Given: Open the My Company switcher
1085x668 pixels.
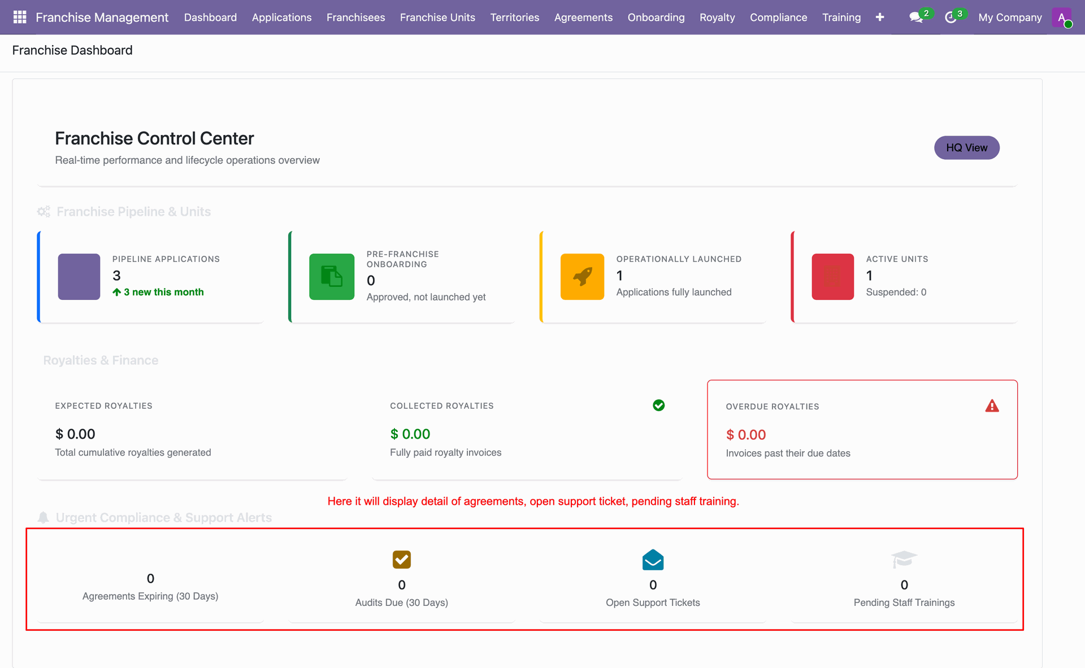Looking at the screenshot, I should coord(1010,18).
